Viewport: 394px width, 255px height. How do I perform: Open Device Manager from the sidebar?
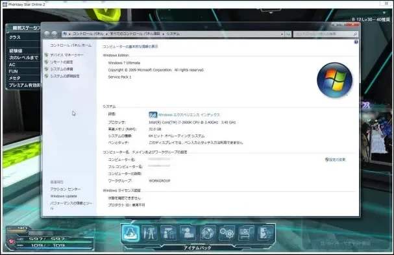point(67,55)
